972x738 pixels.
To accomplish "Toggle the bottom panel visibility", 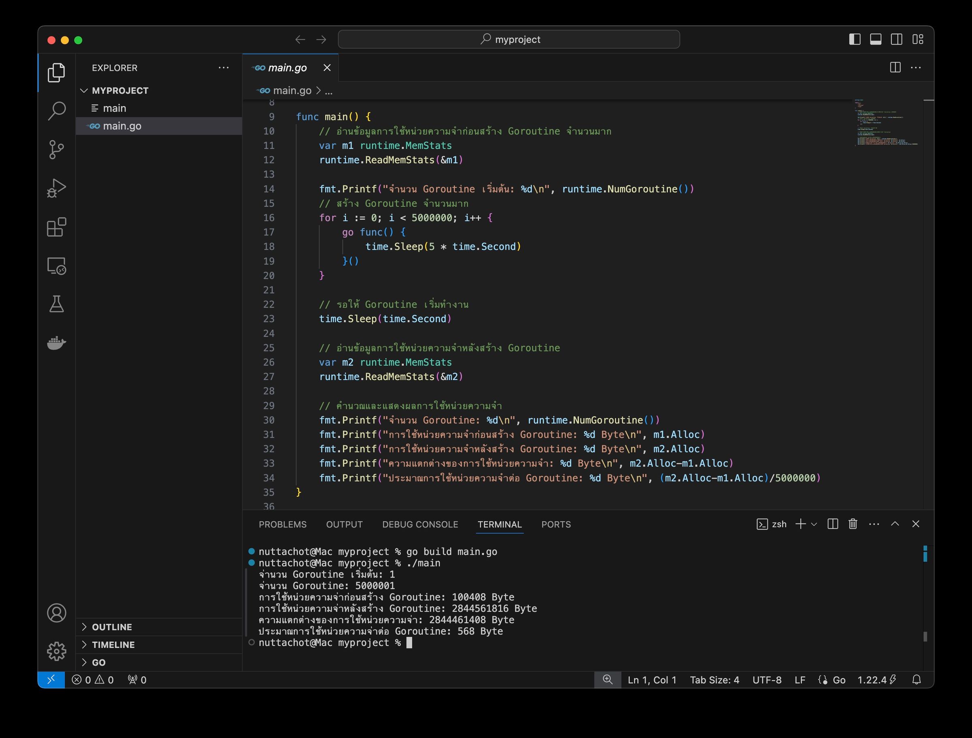I will pos(875,39).
